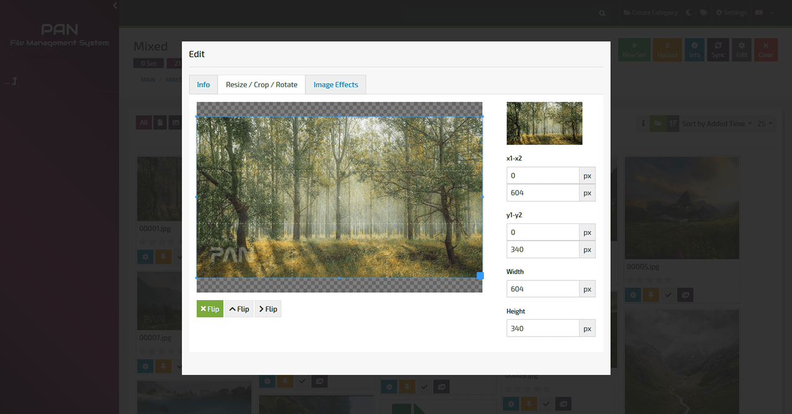This screenshot has height=414, width=792.
Task: Click the green folder view icon
Action: pyautogui.click(x=658, y=124)
